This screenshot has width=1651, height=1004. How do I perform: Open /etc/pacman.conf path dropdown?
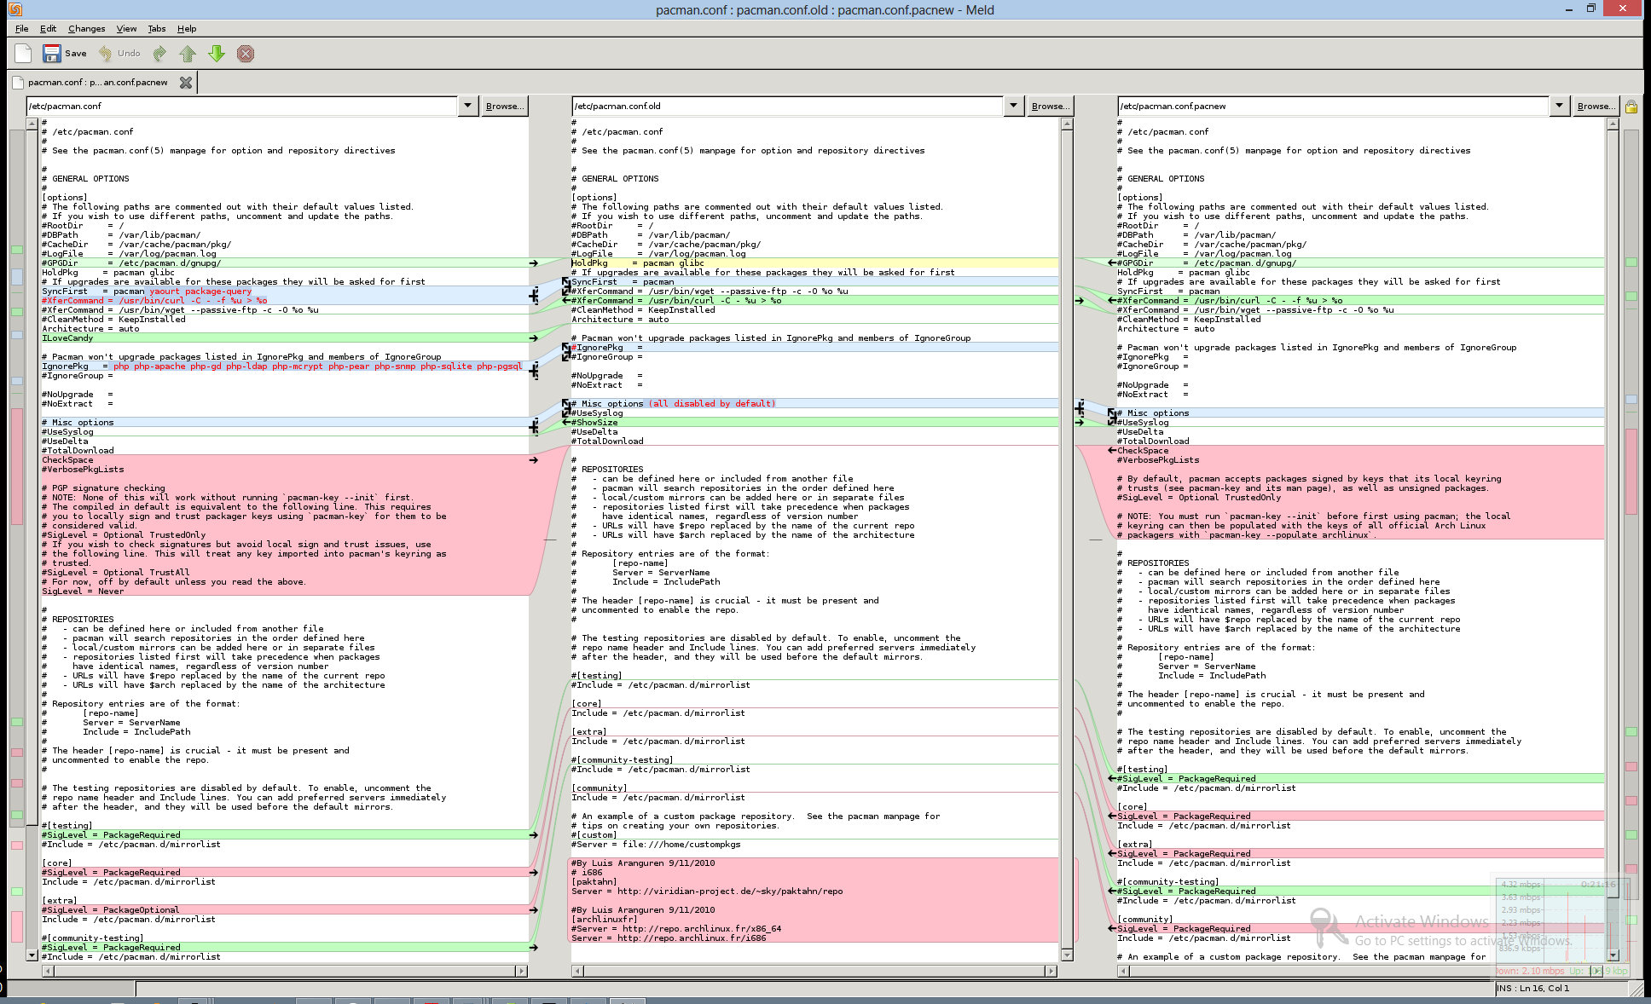pos(467,106)
